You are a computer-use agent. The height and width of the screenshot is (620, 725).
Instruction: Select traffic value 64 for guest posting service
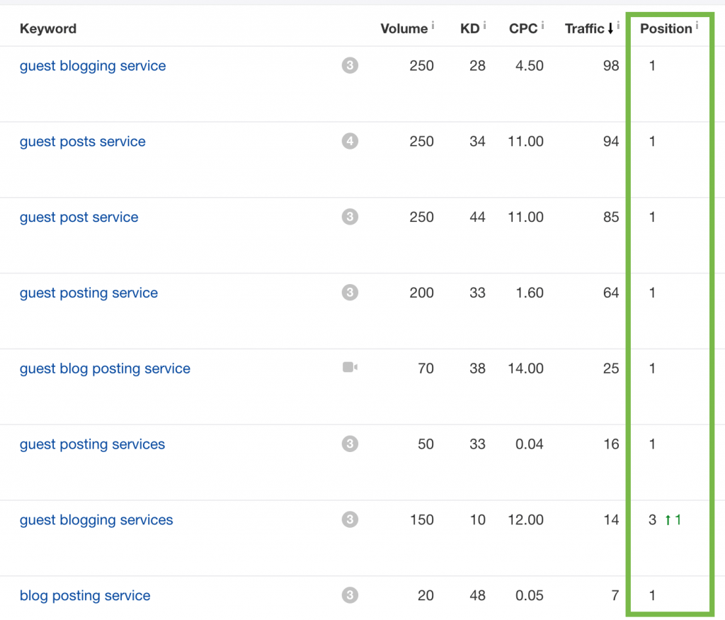click(x=611, y=293)
